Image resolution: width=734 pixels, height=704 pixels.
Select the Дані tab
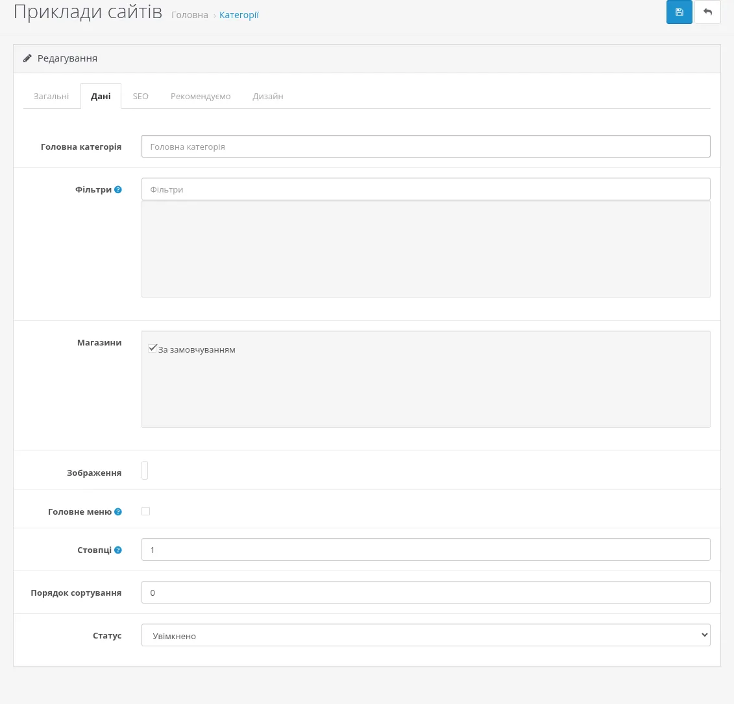pos(101,97)
